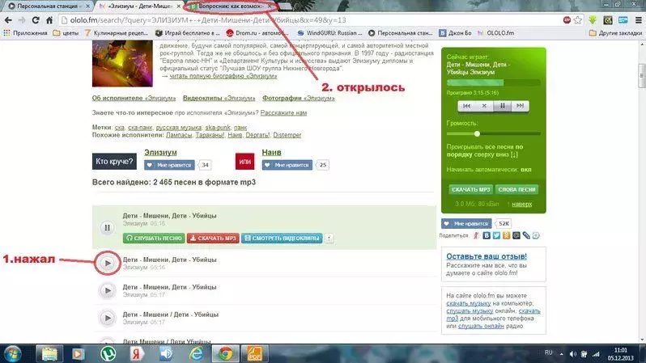This screenshot has width=646, height=363.
Task: Open the цветы bookmark folder
Action: click(x=66, y=33)
